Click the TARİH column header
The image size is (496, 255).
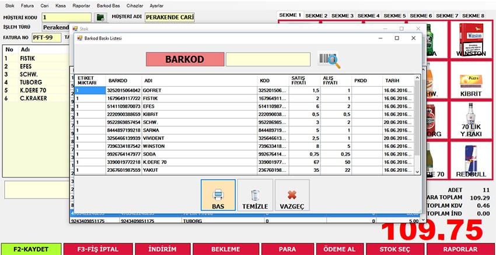pyautogui.click(x=398, y=80)
